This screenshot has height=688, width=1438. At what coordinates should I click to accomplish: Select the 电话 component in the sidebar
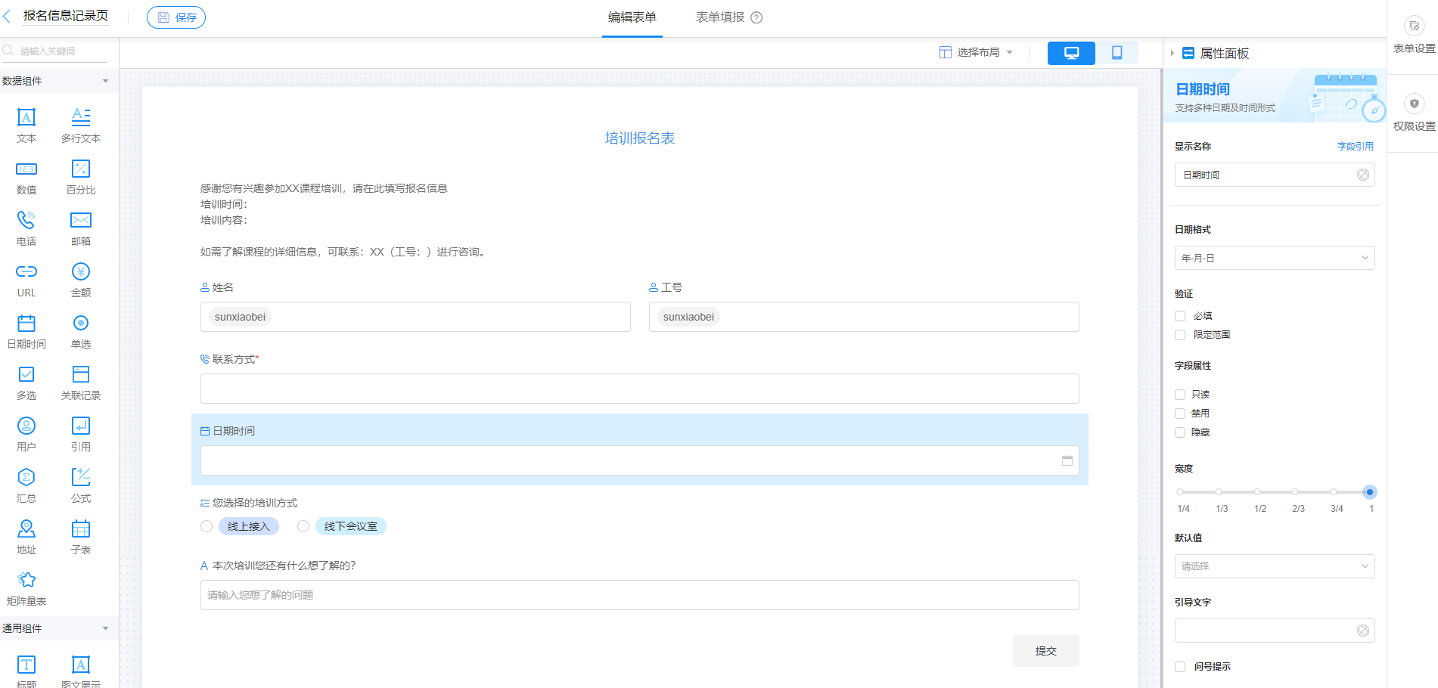coord(26,228)
